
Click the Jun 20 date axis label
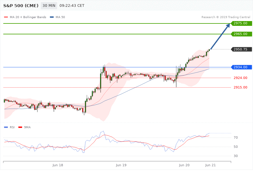(184, 165)
